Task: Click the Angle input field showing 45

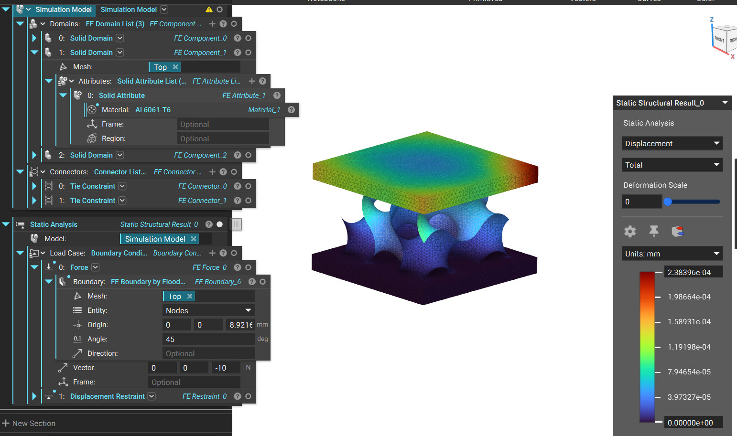Action: click(208, 339)
